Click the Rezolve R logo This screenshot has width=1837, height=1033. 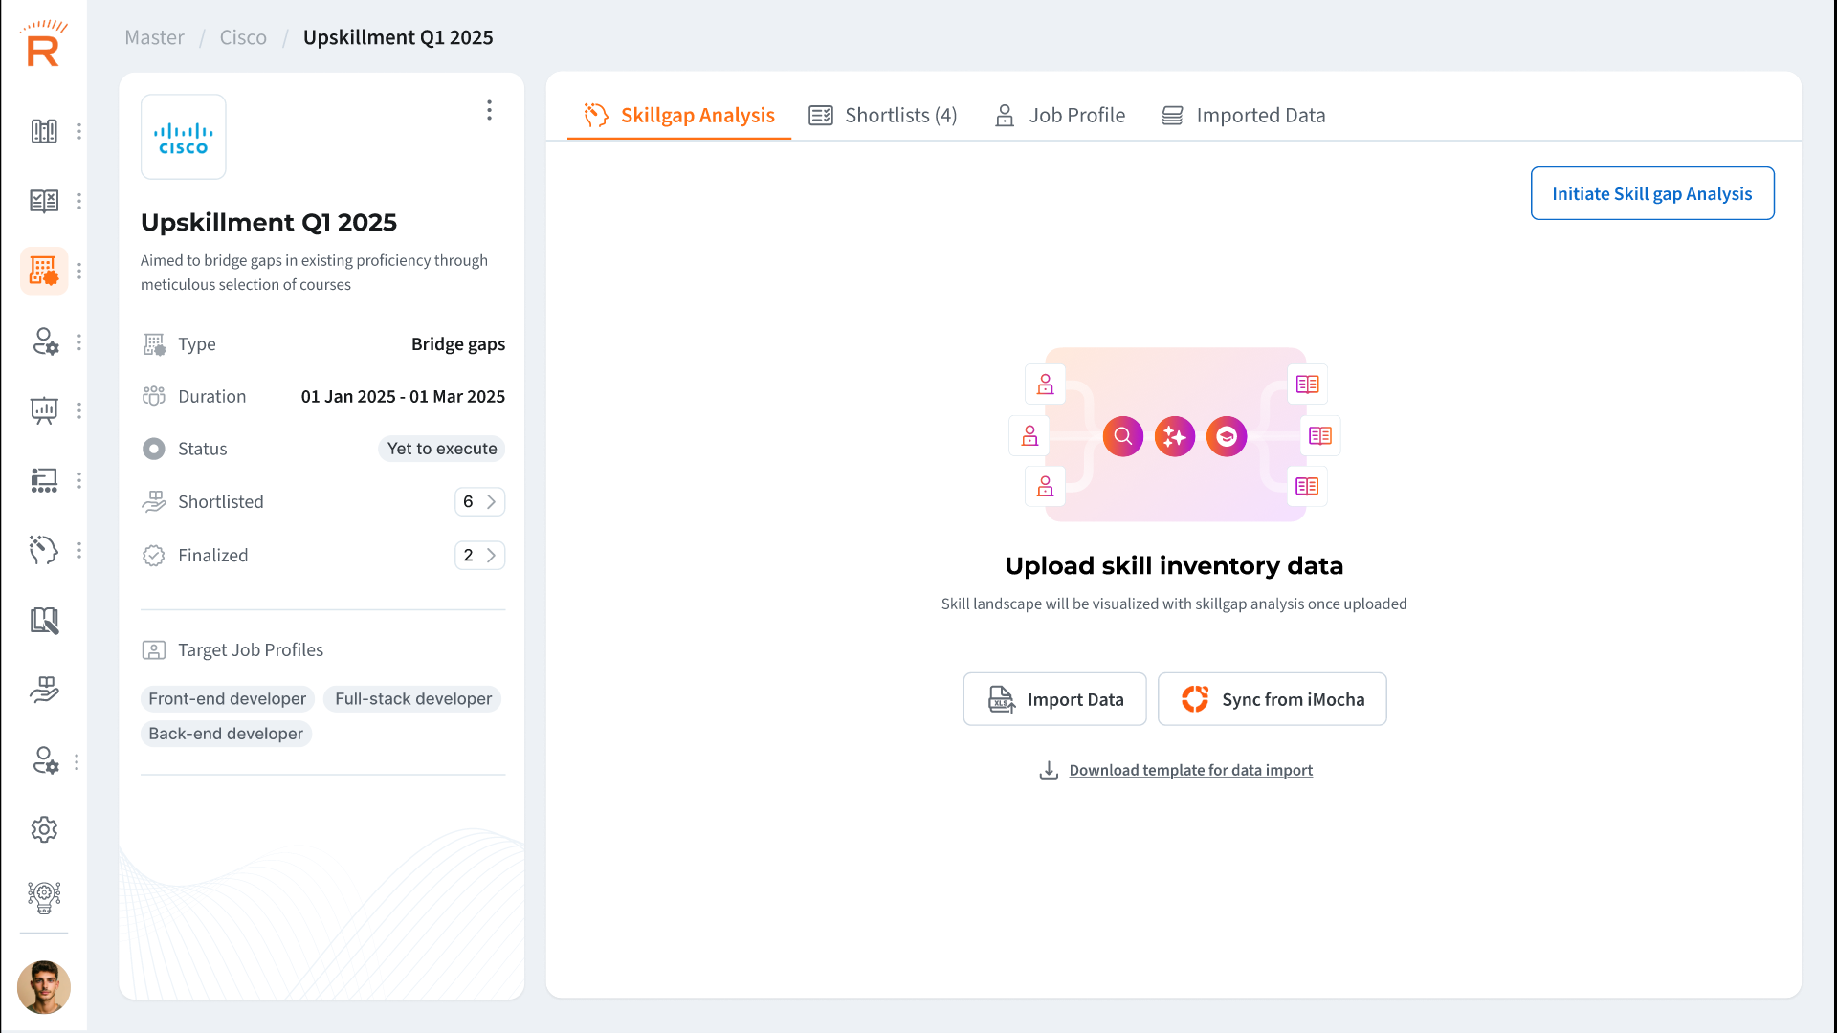[44, 45]
